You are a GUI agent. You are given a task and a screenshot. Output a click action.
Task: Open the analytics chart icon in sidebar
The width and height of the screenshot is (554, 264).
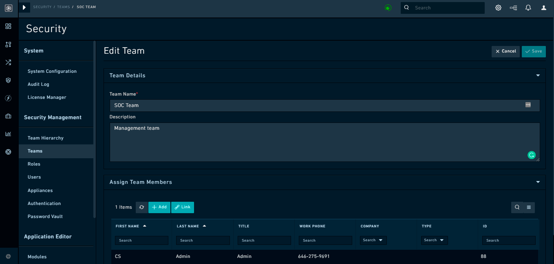coord(8,133)
